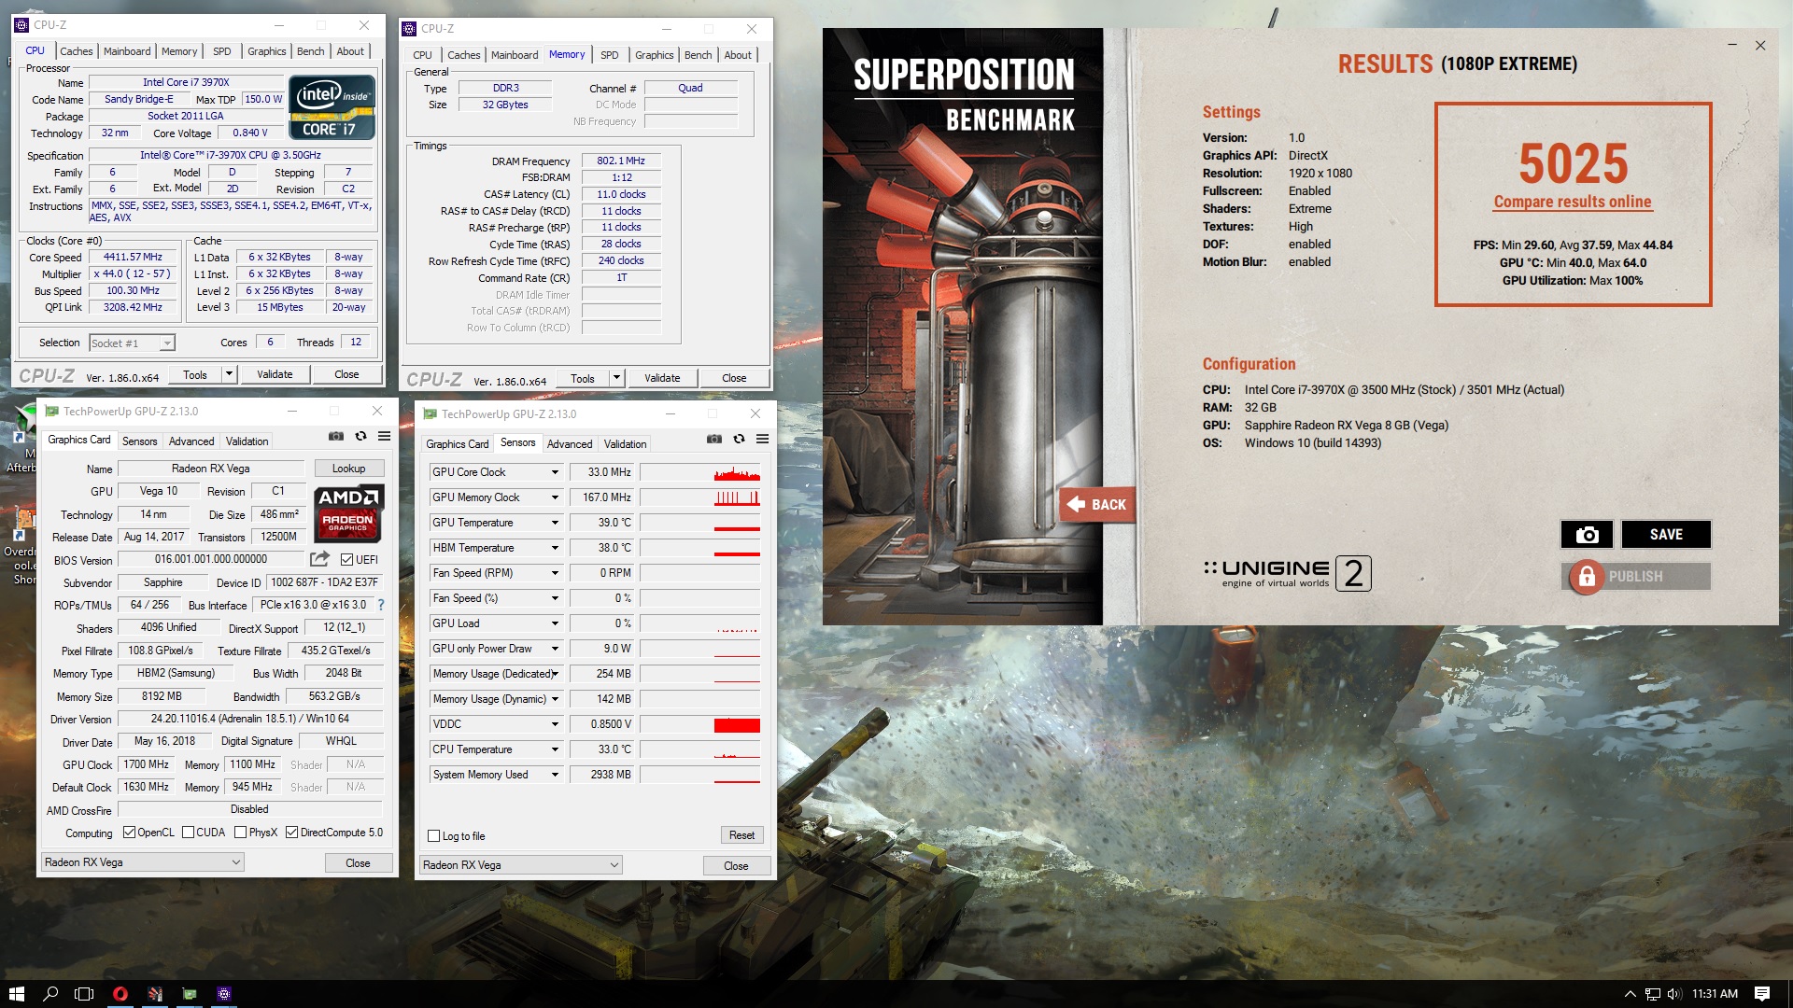
Task: Open the Action Center notification icon
Action: tap(1762, 994)
